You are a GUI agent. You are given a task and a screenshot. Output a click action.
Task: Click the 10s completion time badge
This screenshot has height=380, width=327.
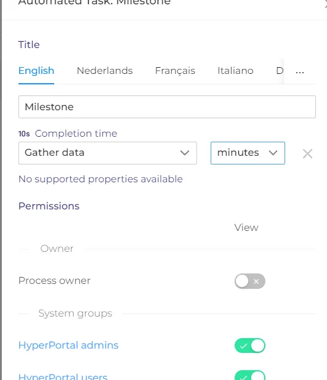[24, 134]
